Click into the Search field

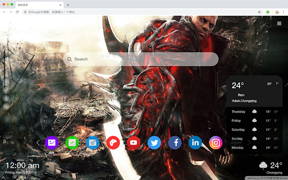coord(141,59)
